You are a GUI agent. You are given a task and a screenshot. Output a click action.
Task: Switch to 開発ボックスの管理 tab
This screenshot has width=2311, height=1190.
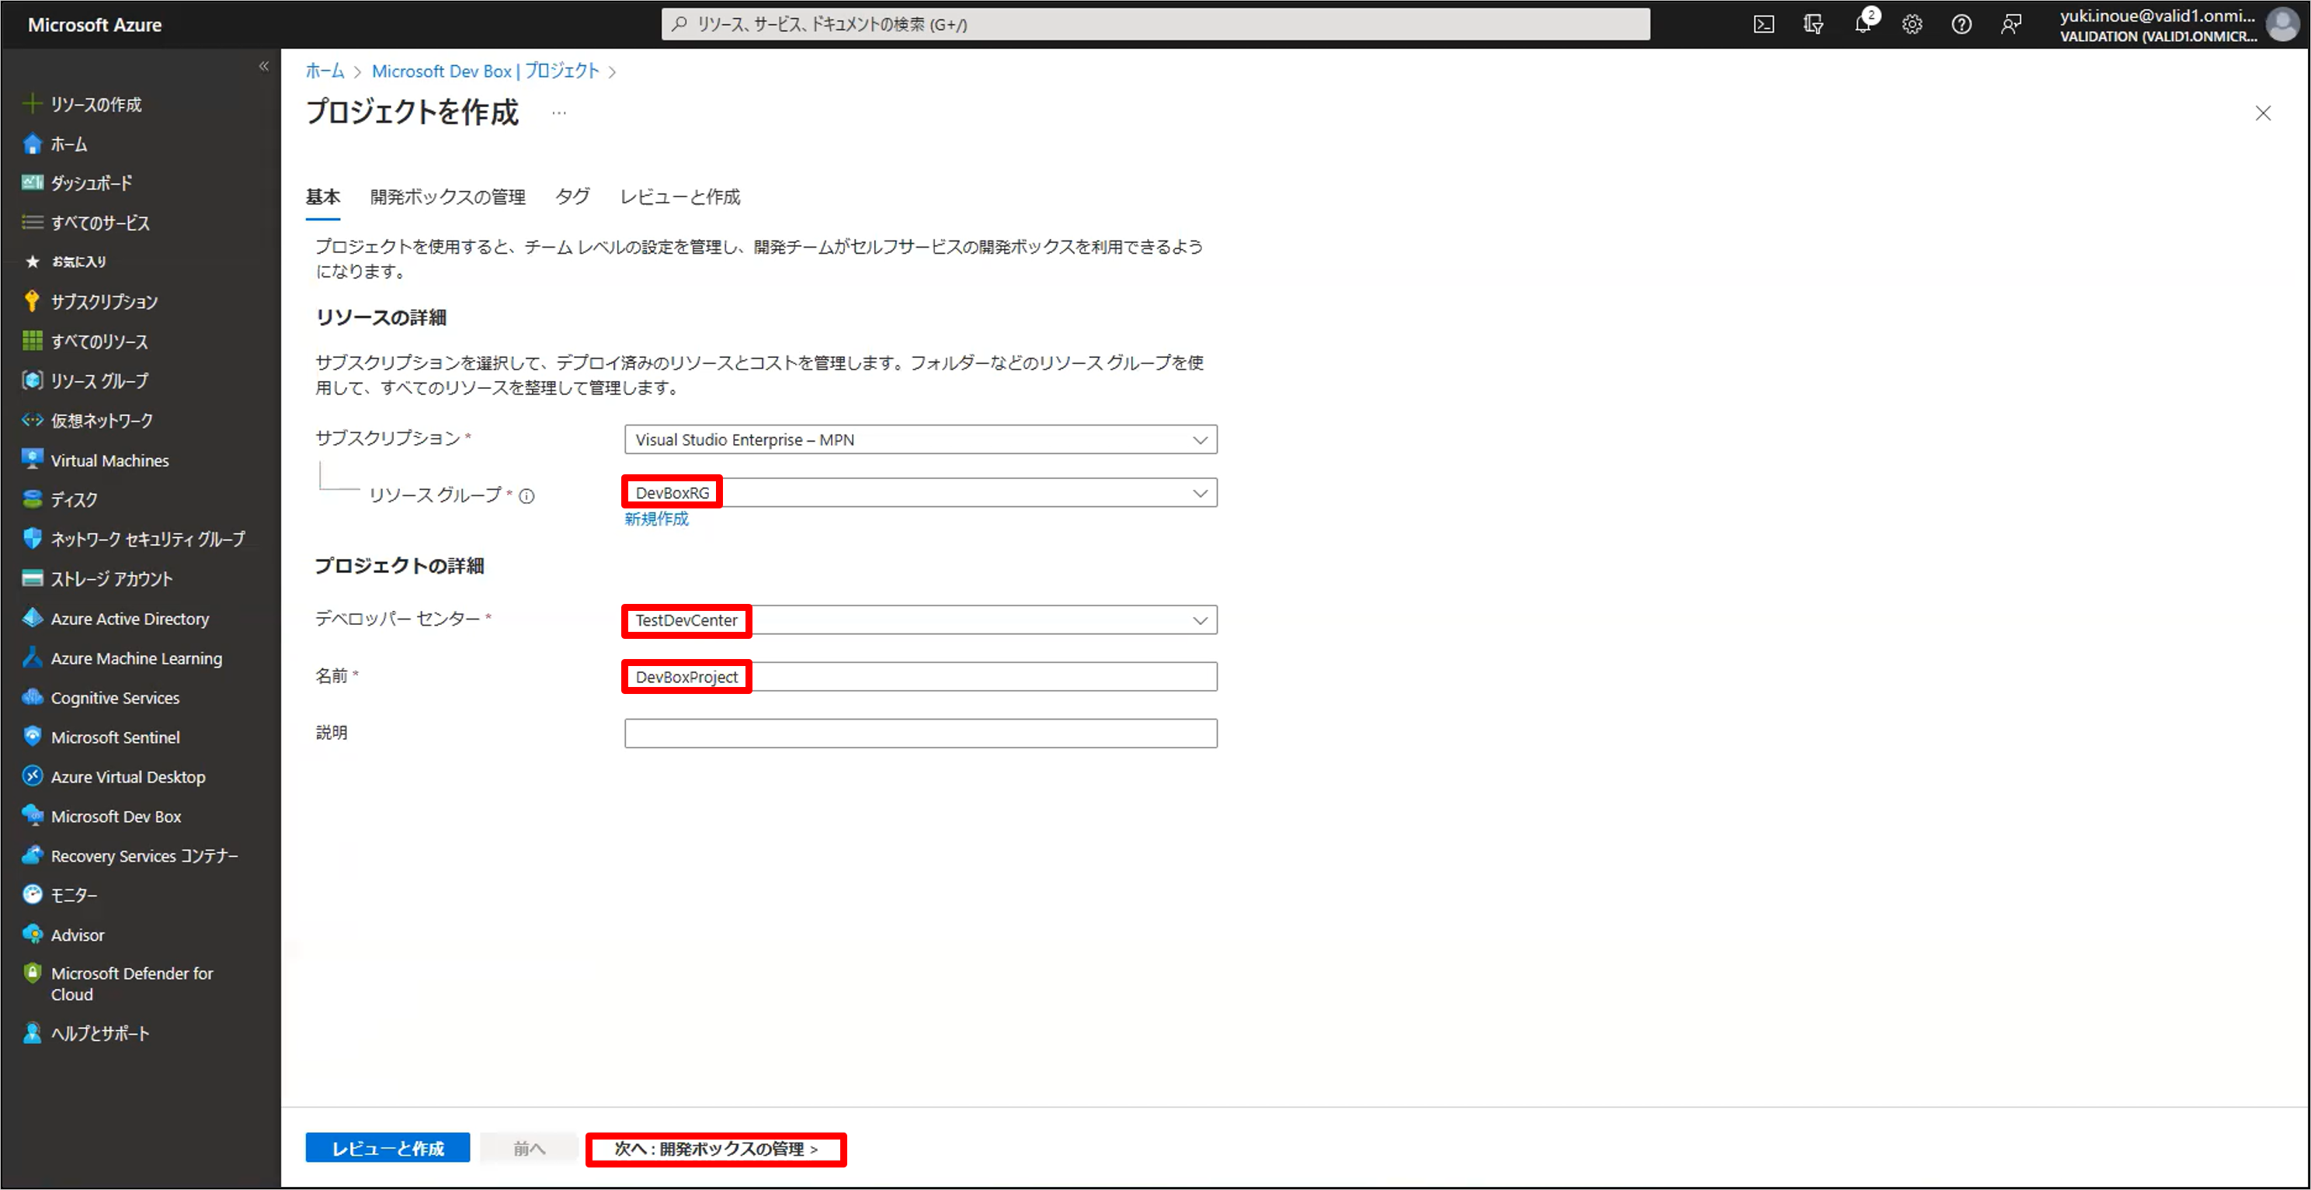447,196
